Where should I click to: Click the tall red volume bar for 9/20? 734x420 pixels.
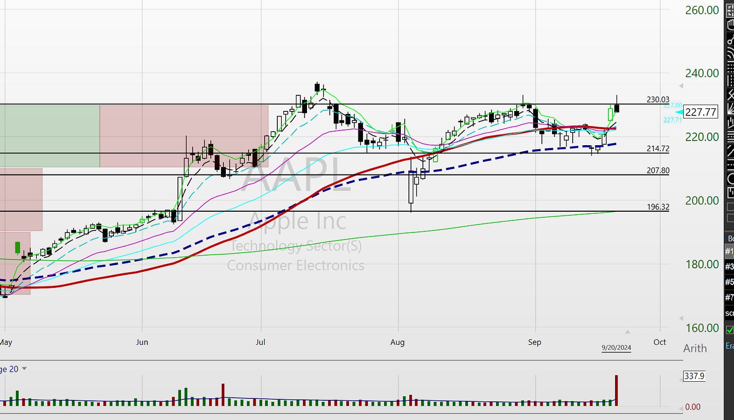click(616, 391)
